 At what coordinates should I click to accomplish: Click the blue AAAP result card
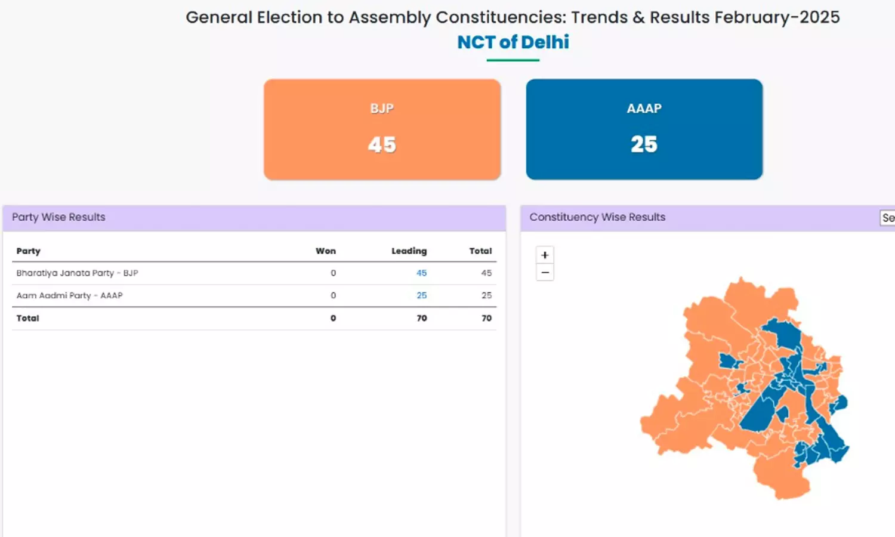coord(644,129)
